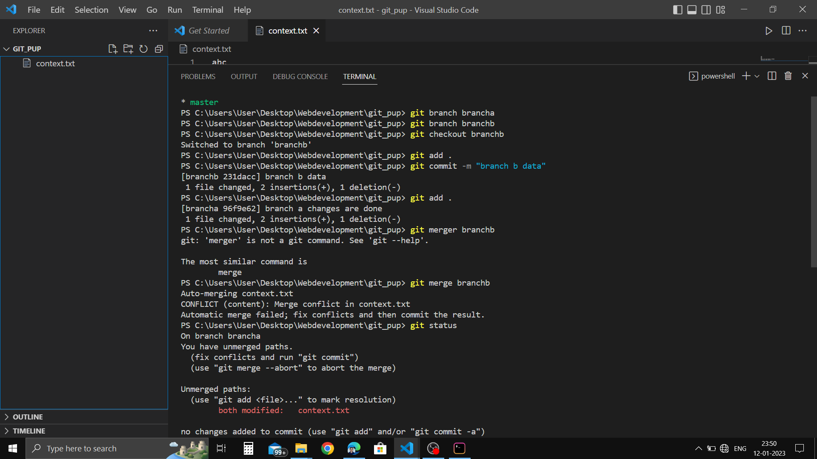Refresh the Explorer file list
Image resolution: width=817 pixels, height=459 pixels.
tap(143, 49)
